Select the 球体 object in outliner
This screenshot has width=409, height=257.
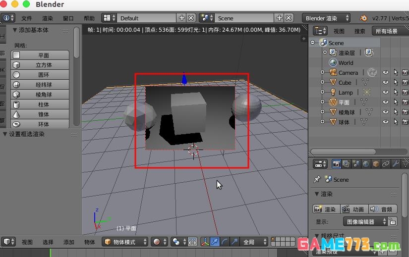click(344, 122)
